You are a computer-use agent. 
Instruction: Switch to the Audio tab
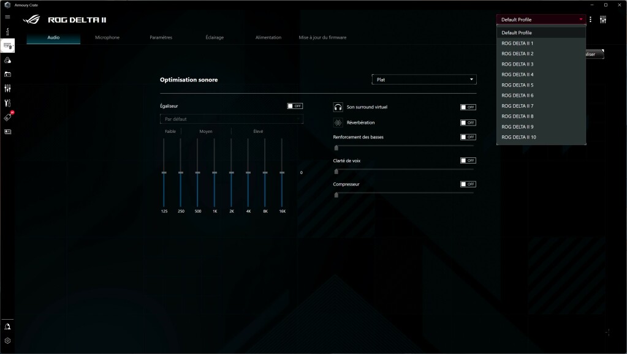53,37
